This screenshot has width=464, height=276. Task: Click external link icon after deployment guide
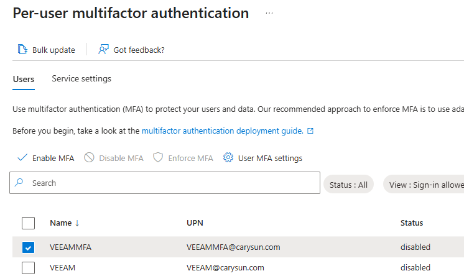(x=310, y=131)
